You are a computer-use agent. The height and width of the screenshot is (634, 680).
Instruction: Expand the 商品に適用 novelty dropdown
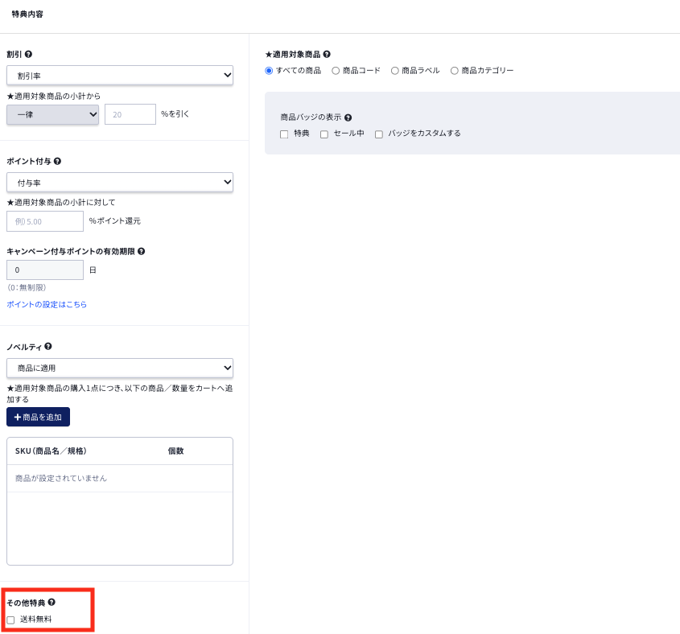coord(120,368)
